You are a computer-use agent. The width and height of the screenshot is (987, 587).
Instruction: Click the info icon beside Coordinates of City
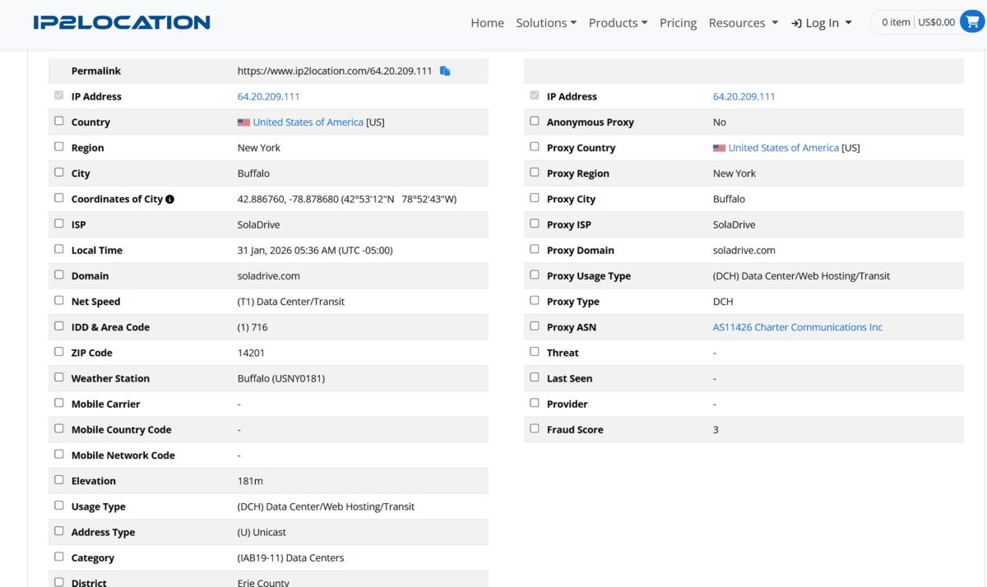169,199
